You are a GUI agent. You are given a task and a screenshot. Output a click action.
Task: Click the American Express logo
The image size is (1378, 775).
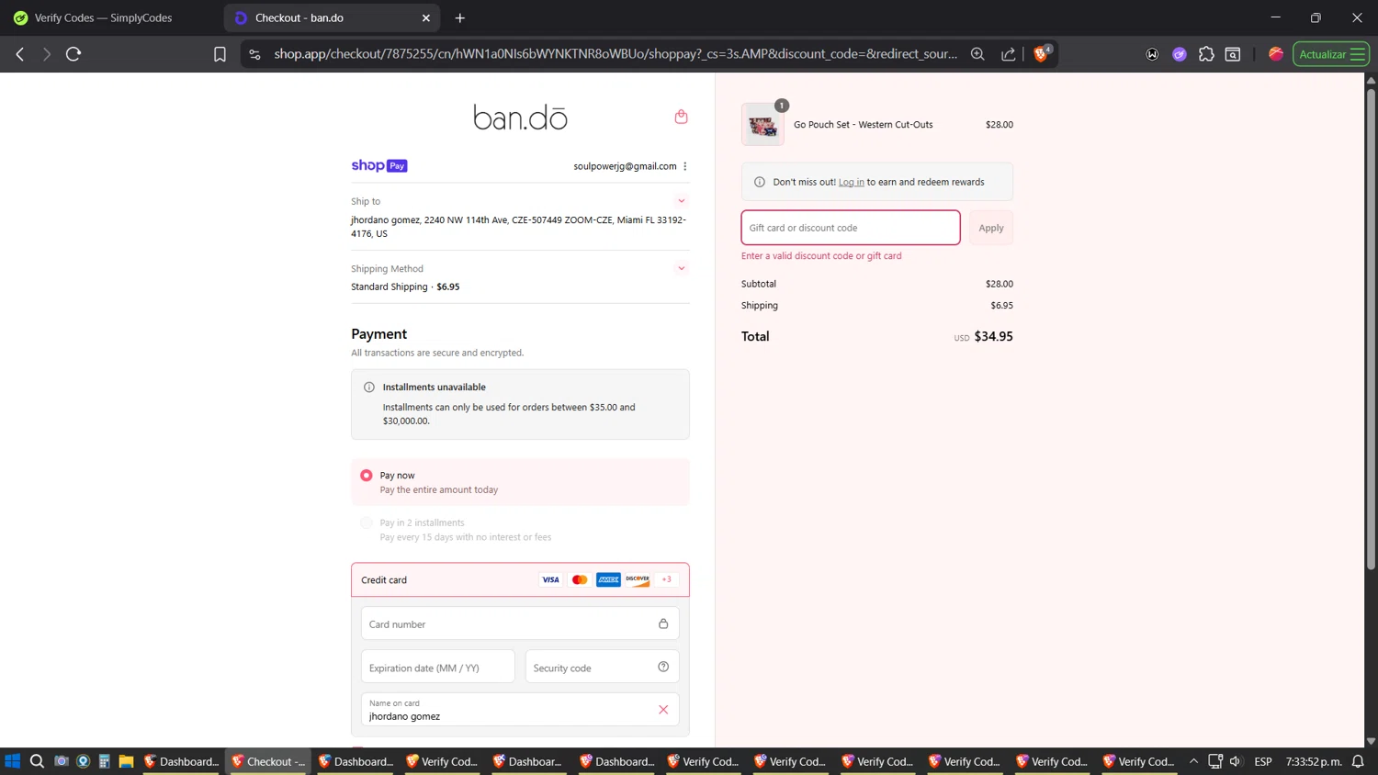click(608, 579)
